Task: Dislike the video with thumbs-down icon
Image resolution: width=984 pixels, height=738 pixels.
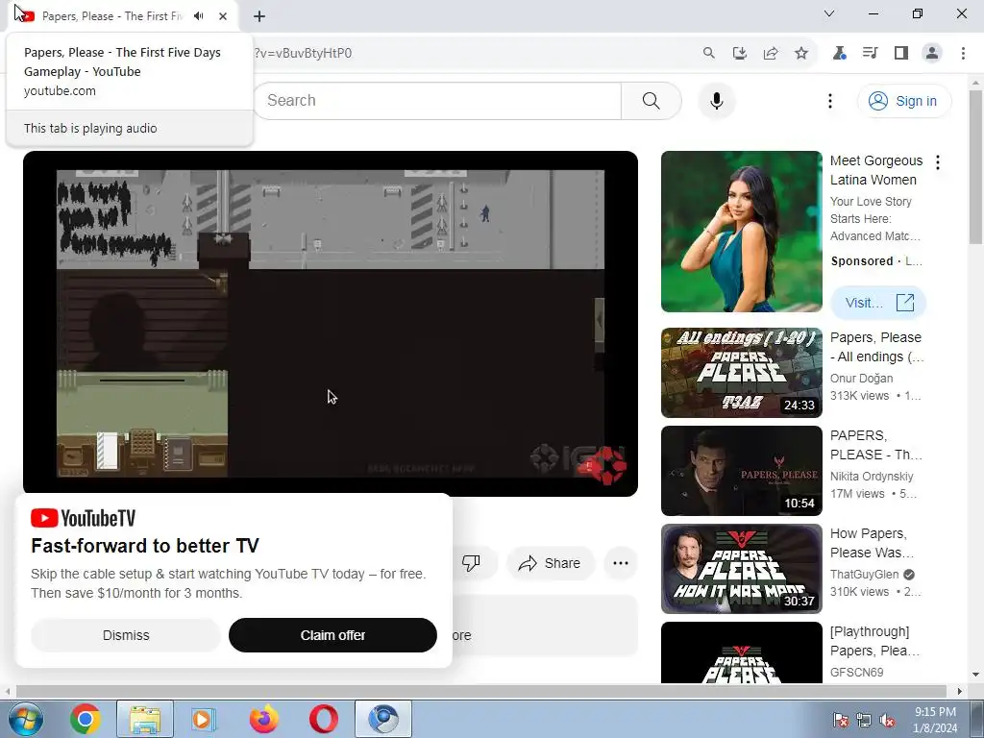Action: [471, 563]
